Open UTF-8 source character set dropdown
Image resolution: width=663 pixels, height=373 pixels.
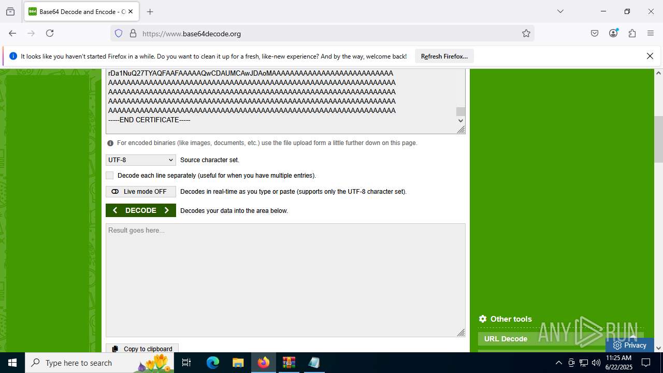(141, 160)
